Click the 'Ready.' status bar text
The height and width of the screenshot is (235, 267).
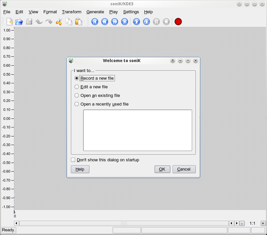coord(9,230)
